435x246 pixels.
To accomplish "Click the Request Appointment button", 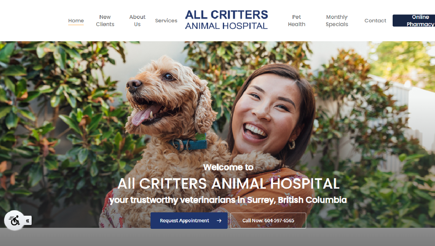I will point(189,221).
